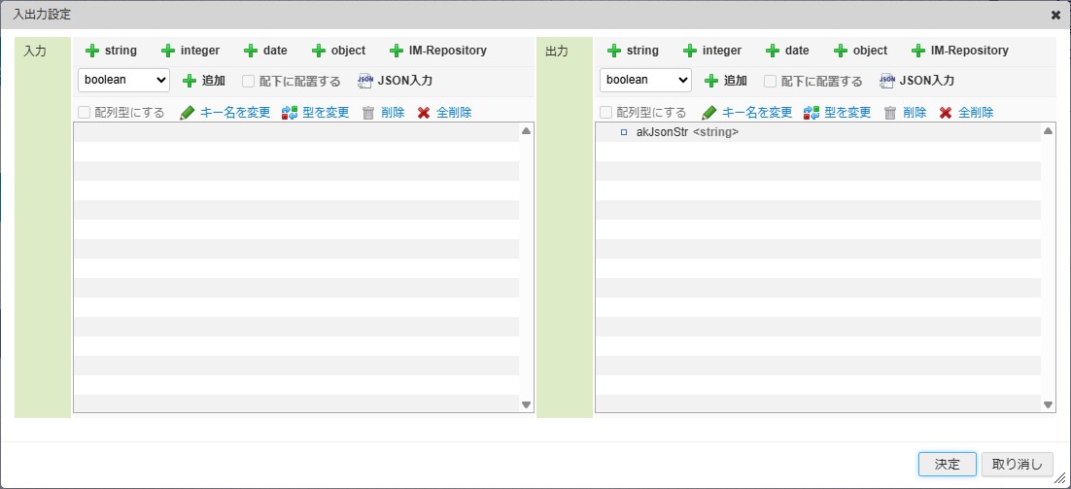
Task: Add object type in the 出力 panel
Action: coord(861,51)
